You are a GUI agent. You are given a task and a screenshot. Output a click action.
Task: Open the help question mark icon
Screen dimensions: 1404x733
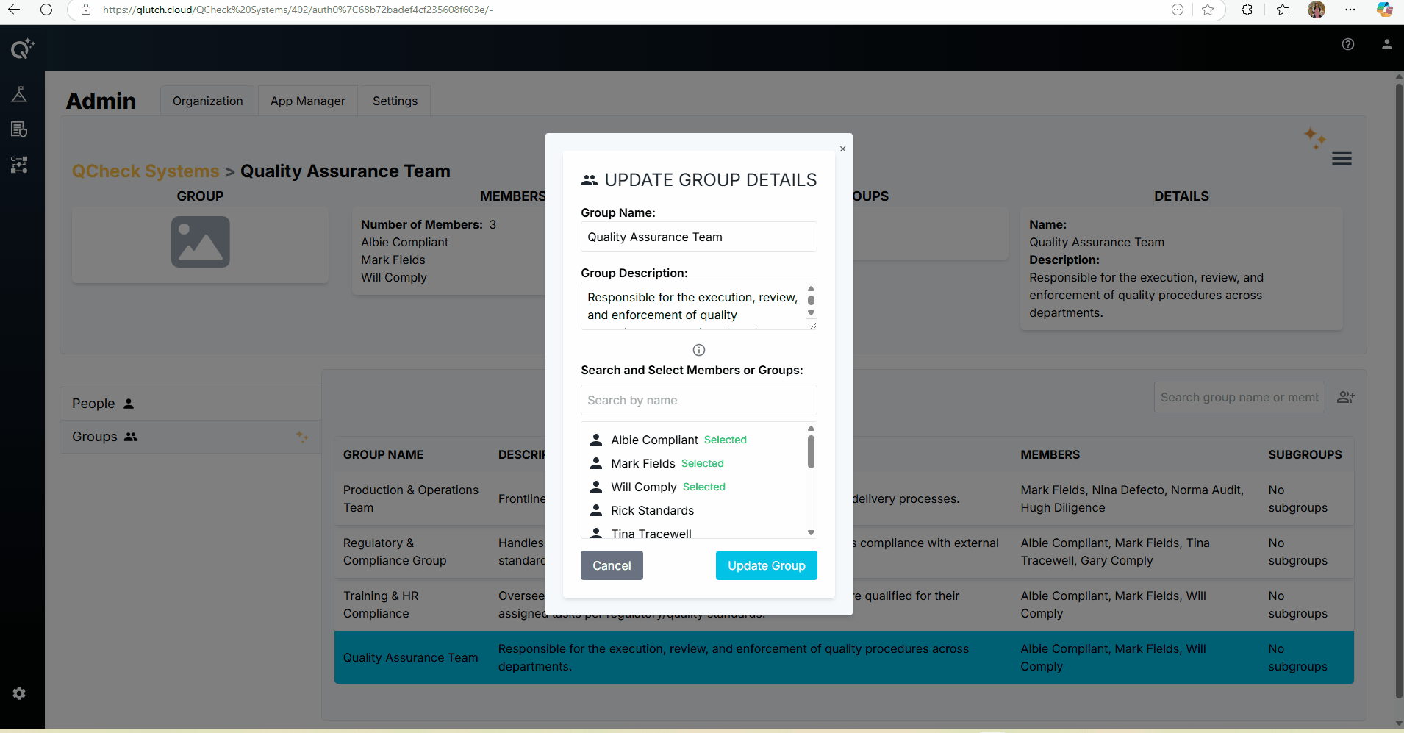(x=1347, y=44)
